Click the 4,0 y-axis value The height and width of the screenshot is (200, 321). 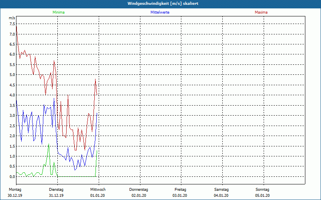(x=12, y=95)
